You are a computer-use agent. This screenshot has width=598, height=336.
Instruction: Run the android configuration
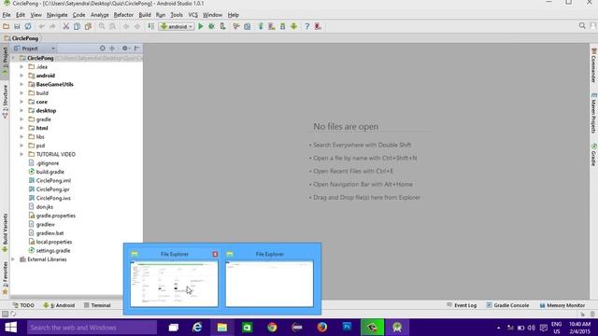[201, 26]
